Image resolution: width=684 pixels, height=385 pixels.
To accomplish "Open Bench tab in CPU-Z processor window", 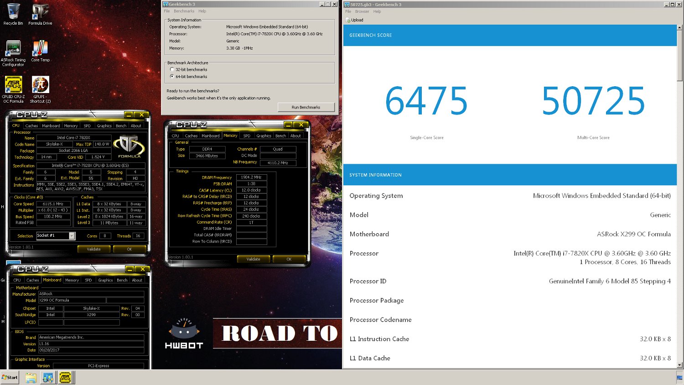I will point(121,126).
